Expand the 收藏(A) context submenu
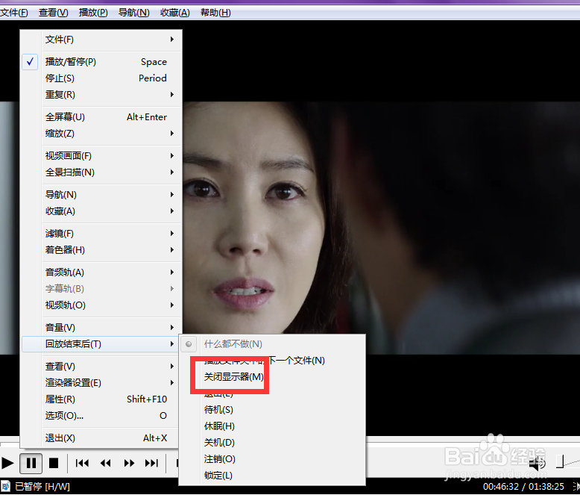Viewport: 580px width, 495px height. pos(101,211)
